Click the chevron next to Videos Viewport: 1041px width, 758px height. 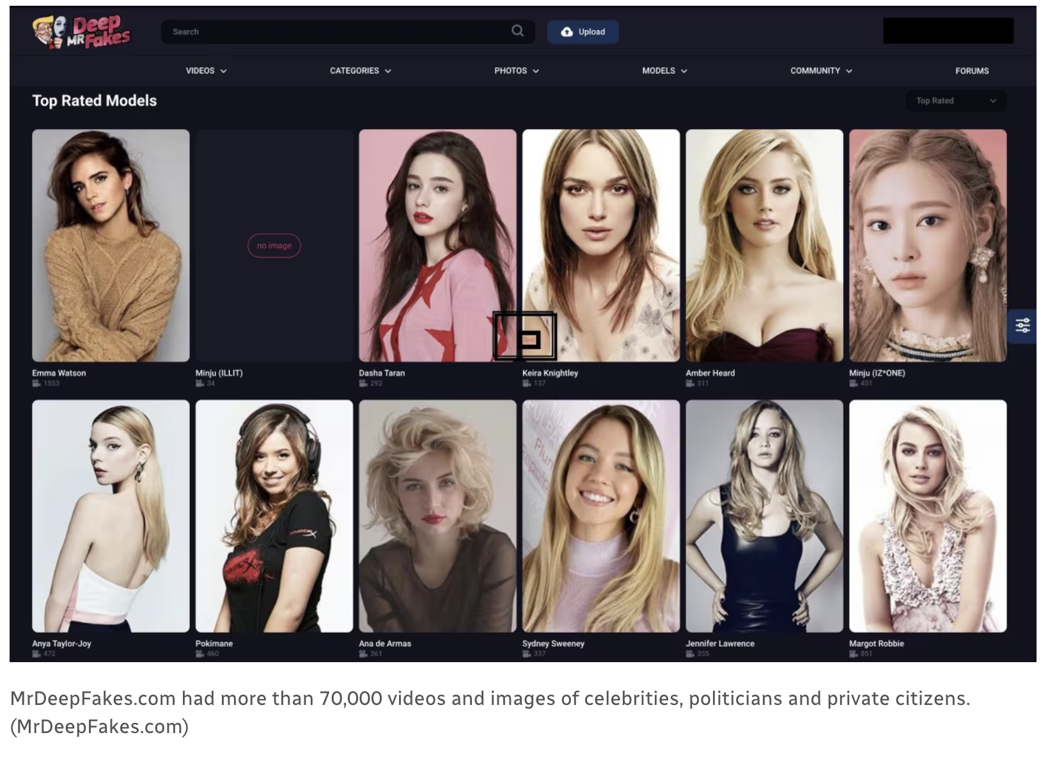(x=224, y=71)
